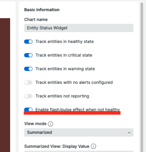
Task: Click the 'Track entities in healthy state' label
Action: (65, 42)
